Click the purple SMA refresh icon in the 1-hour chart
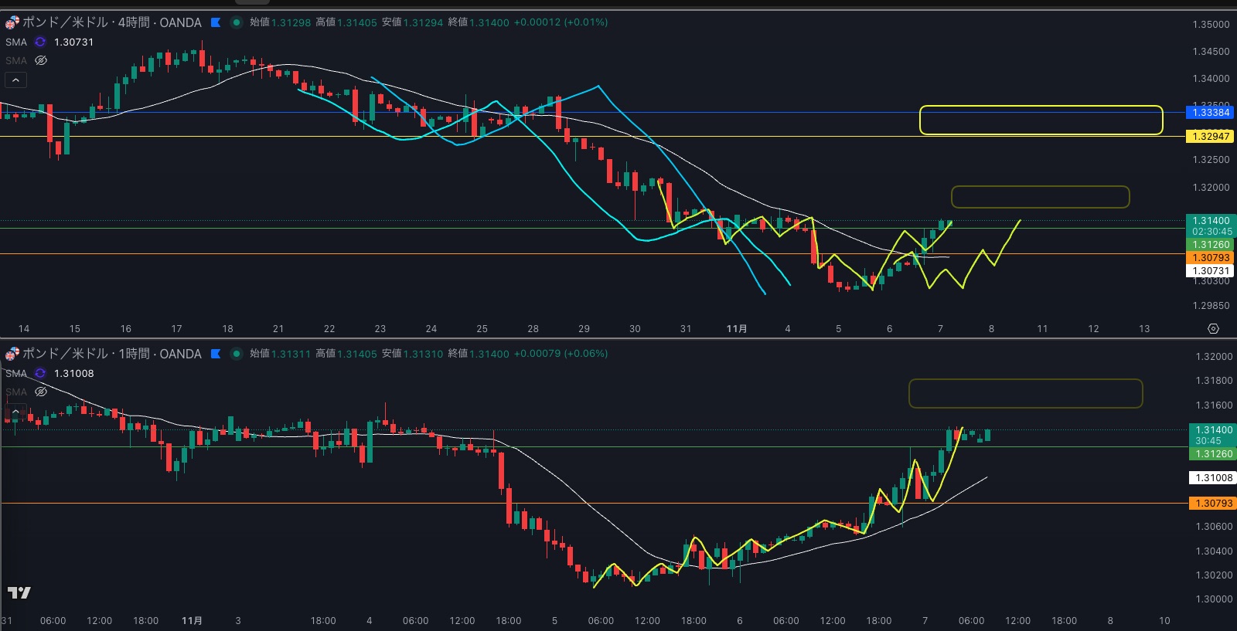The height and width of the screenshot is (631, 1237). click(x=40, y=373)
